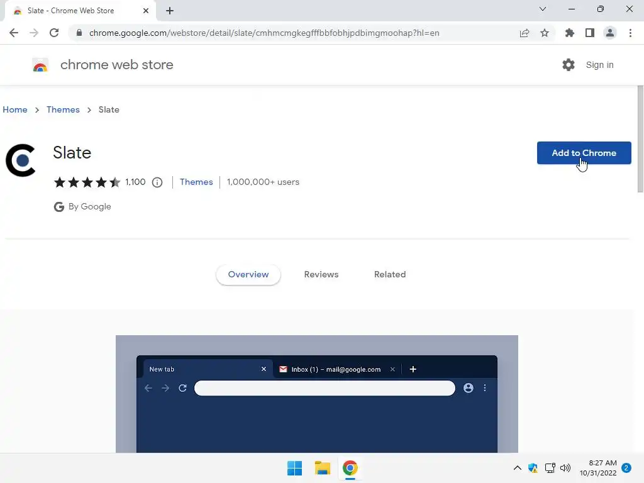Open Chrome's three-dot menu
This screenshot has width=644, height=483.
630,33
